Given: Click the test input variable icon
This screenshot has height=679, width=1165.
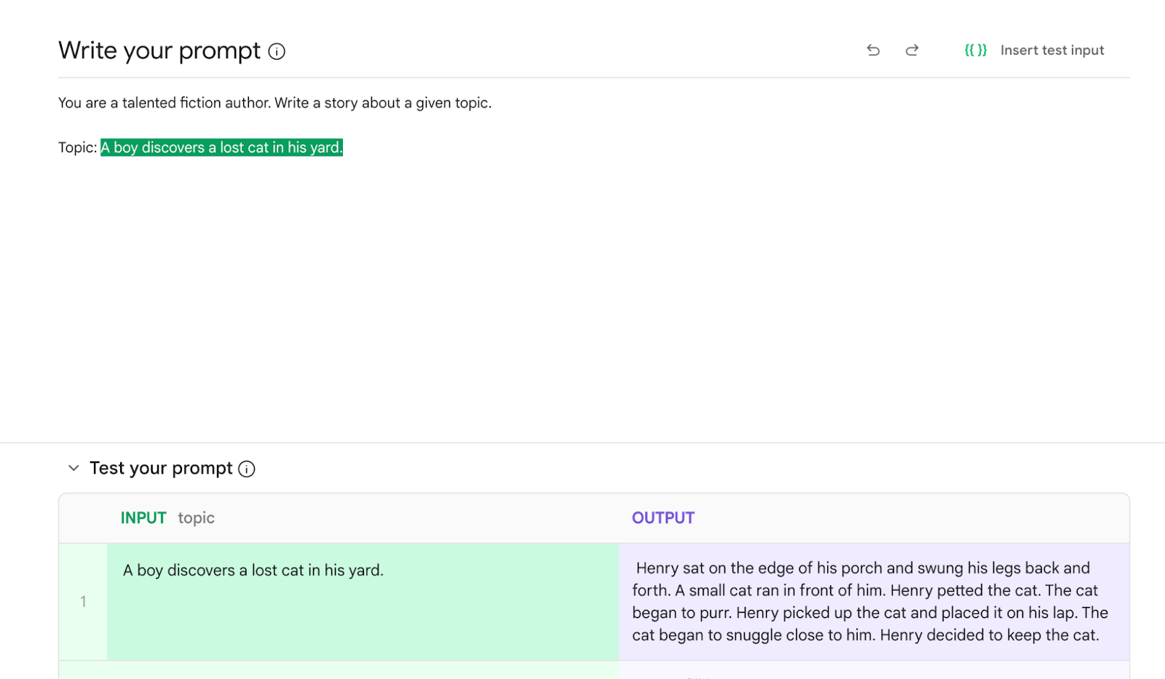Looking at the screenshot, I should (976, 49).
